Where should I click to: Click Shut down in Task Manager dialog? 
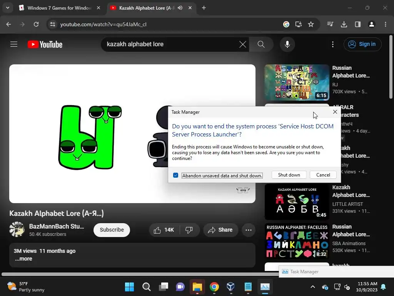289,175
